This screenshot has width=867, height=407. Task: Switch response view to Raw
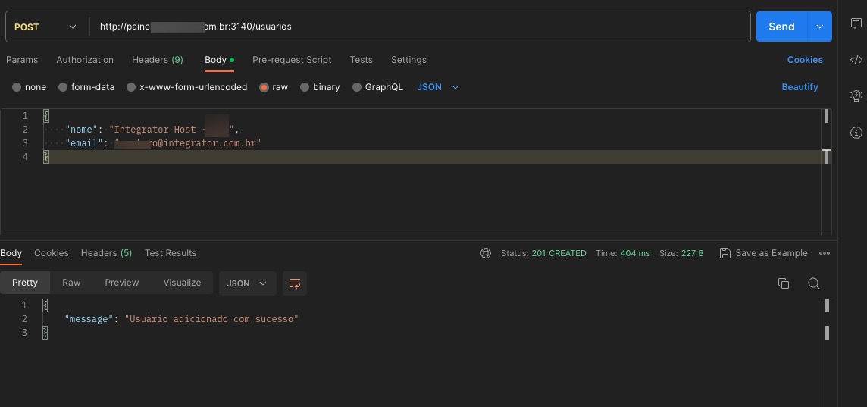[71, 283]
